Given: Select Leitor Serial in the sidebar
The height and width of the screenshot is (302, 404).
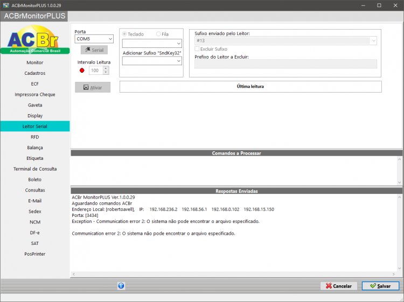Looking at the screenshot, I should (35, 126).
